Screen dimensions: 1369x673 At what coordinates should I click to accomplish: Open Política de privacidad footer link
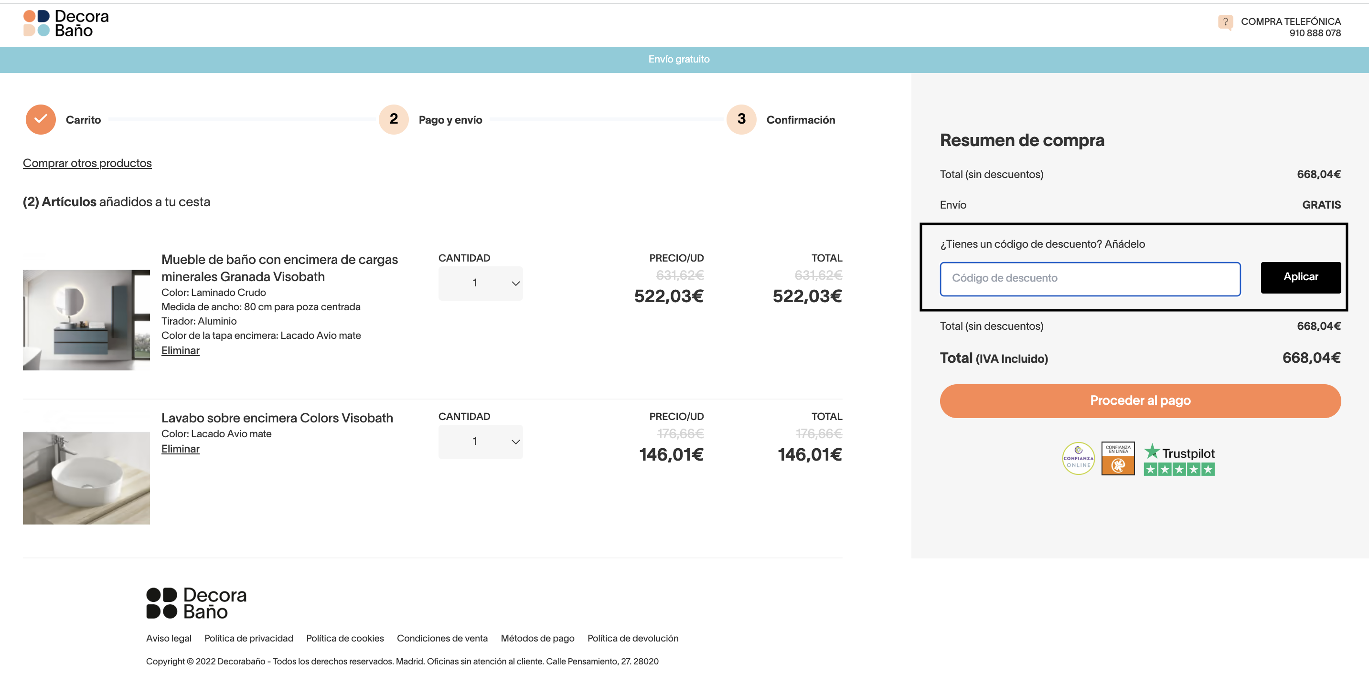point(249,638)
